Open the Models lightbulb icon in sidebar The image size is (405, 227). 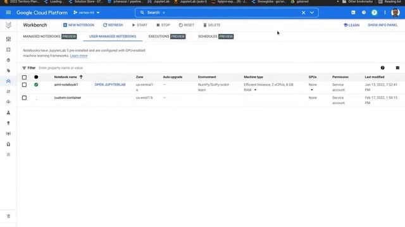[x=8, y=123]
